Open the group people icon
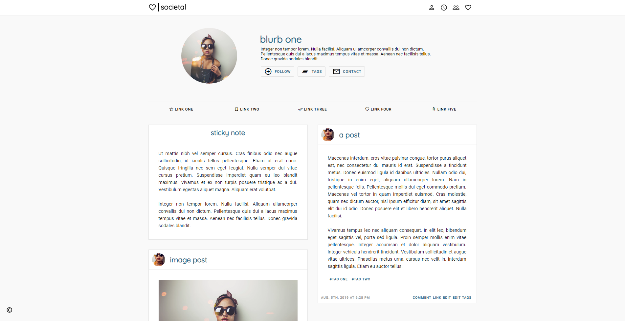 [x=456, y=8]
